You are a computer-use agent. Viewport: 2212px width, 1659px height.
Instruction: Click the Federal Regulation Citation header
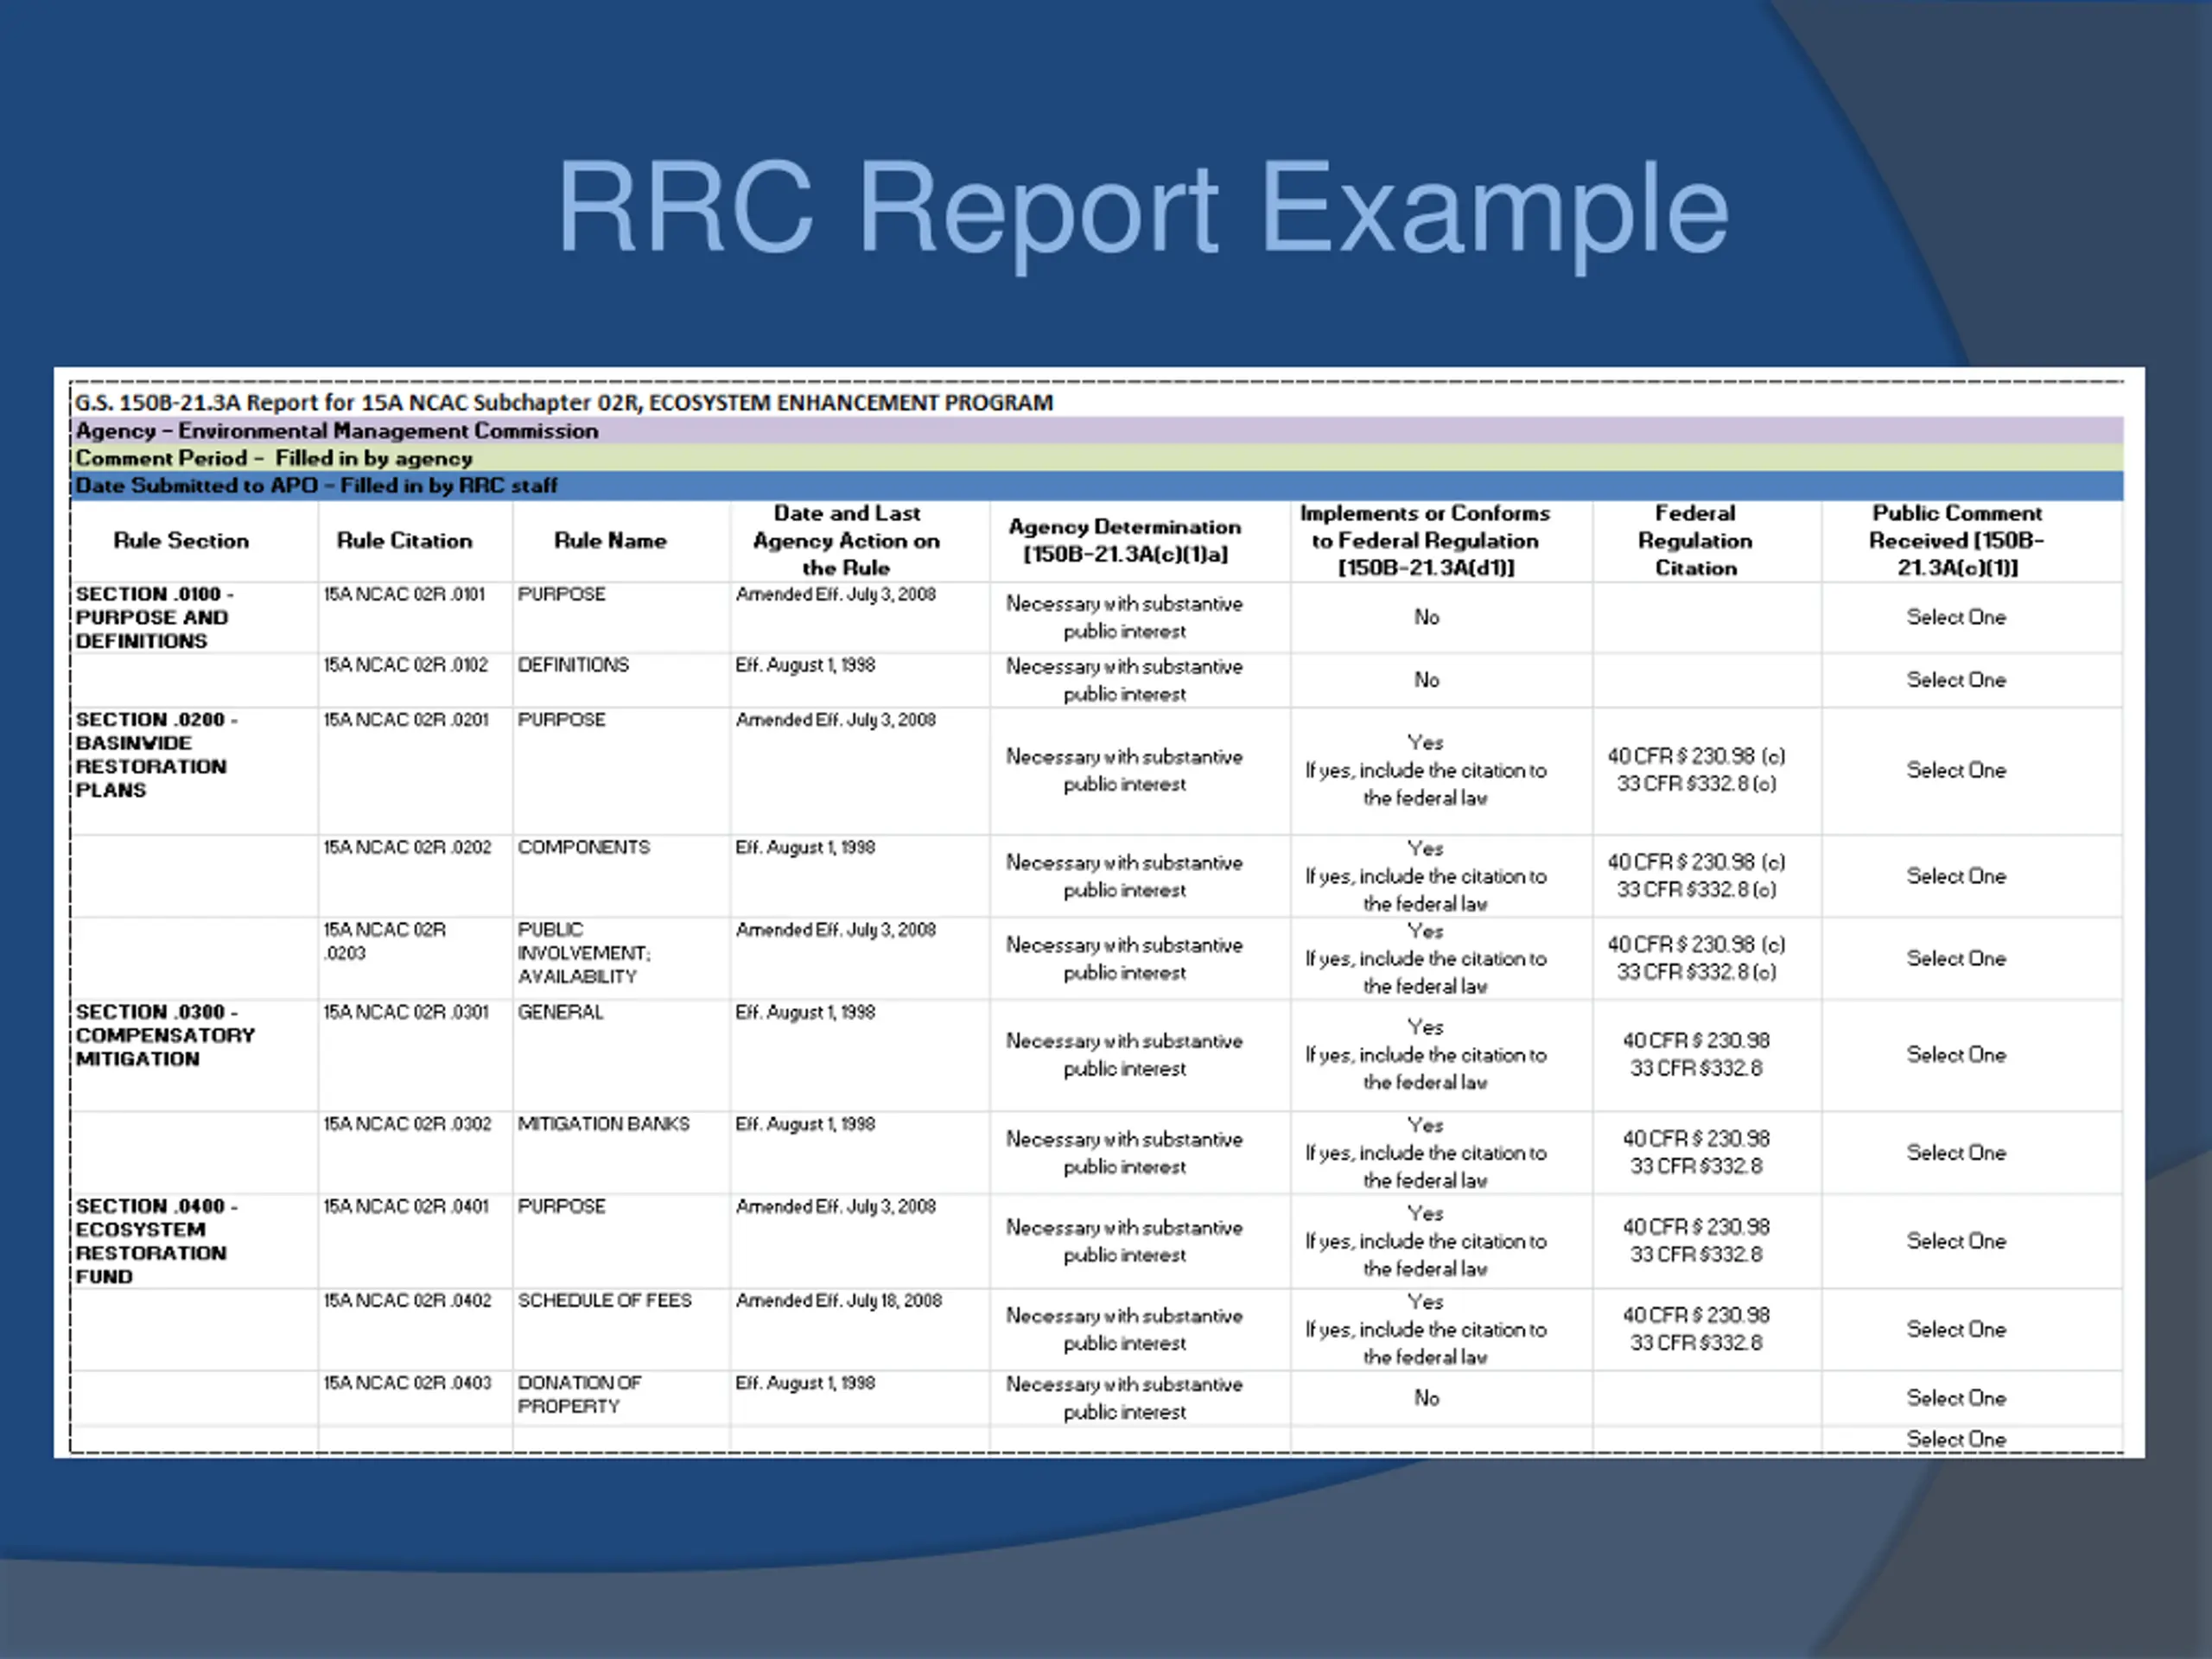[x=1695, y=541]
